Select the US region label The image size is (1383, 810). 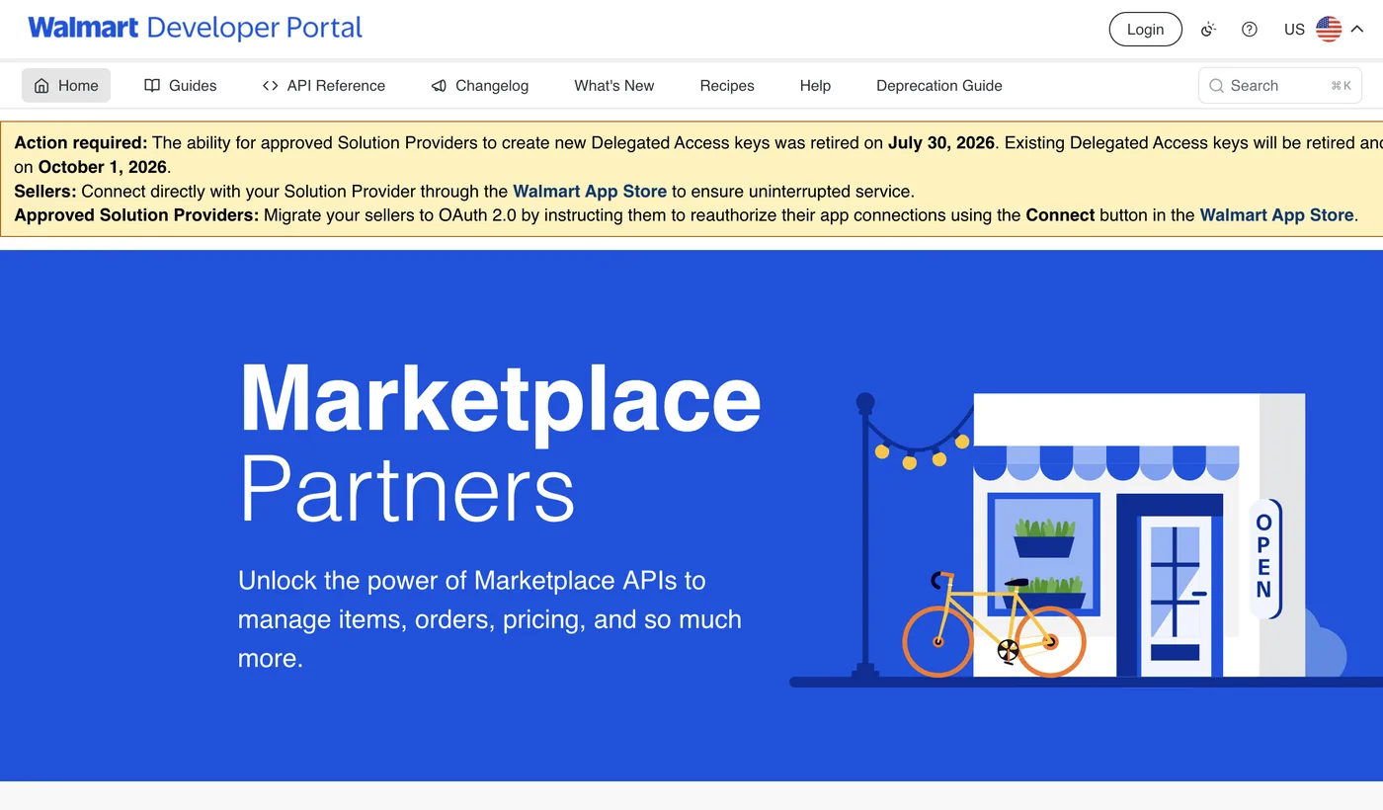tap(1294, 30)
